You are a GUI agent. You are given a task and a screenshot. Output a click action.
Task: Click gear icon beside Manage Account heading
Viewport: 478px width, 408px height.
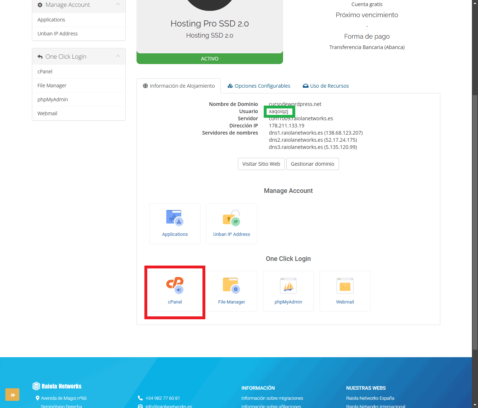(x=40, y=5)
